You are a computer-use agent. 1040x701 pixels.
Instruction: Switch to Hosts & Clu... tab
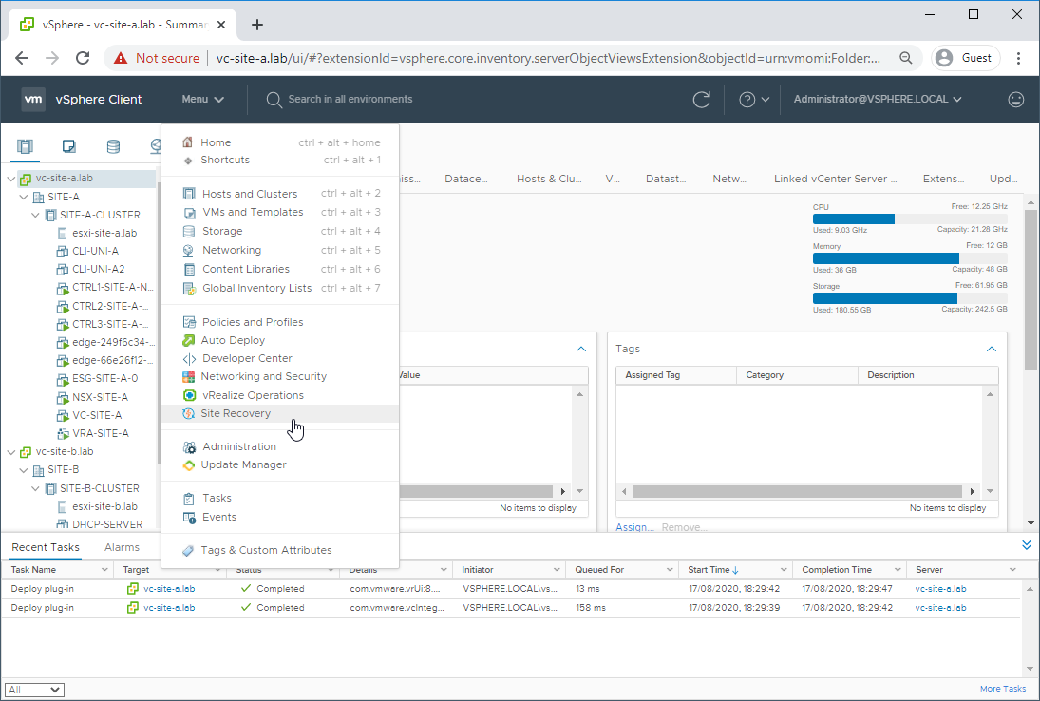pyautogui.click(x=549, y=179)
